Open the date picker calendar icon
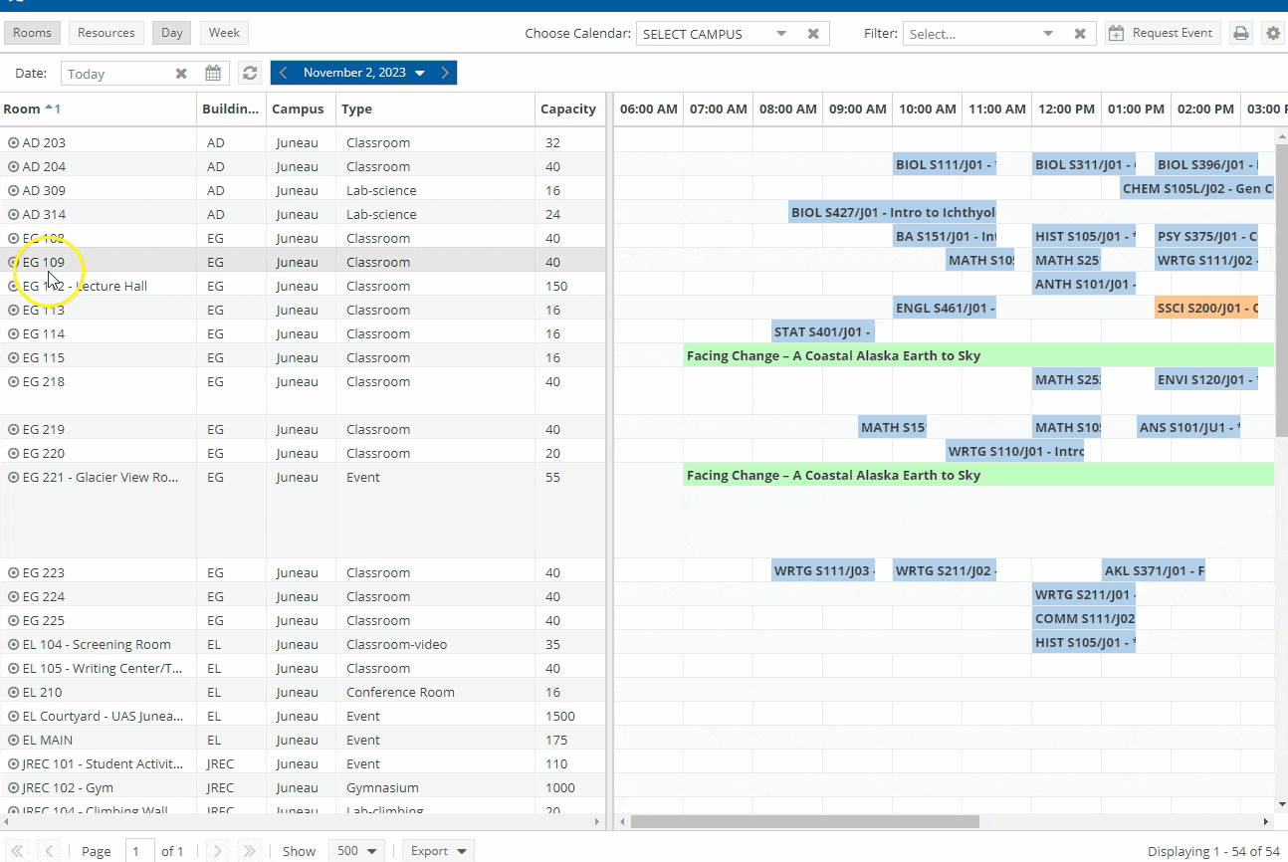 [x=213, y=73]
